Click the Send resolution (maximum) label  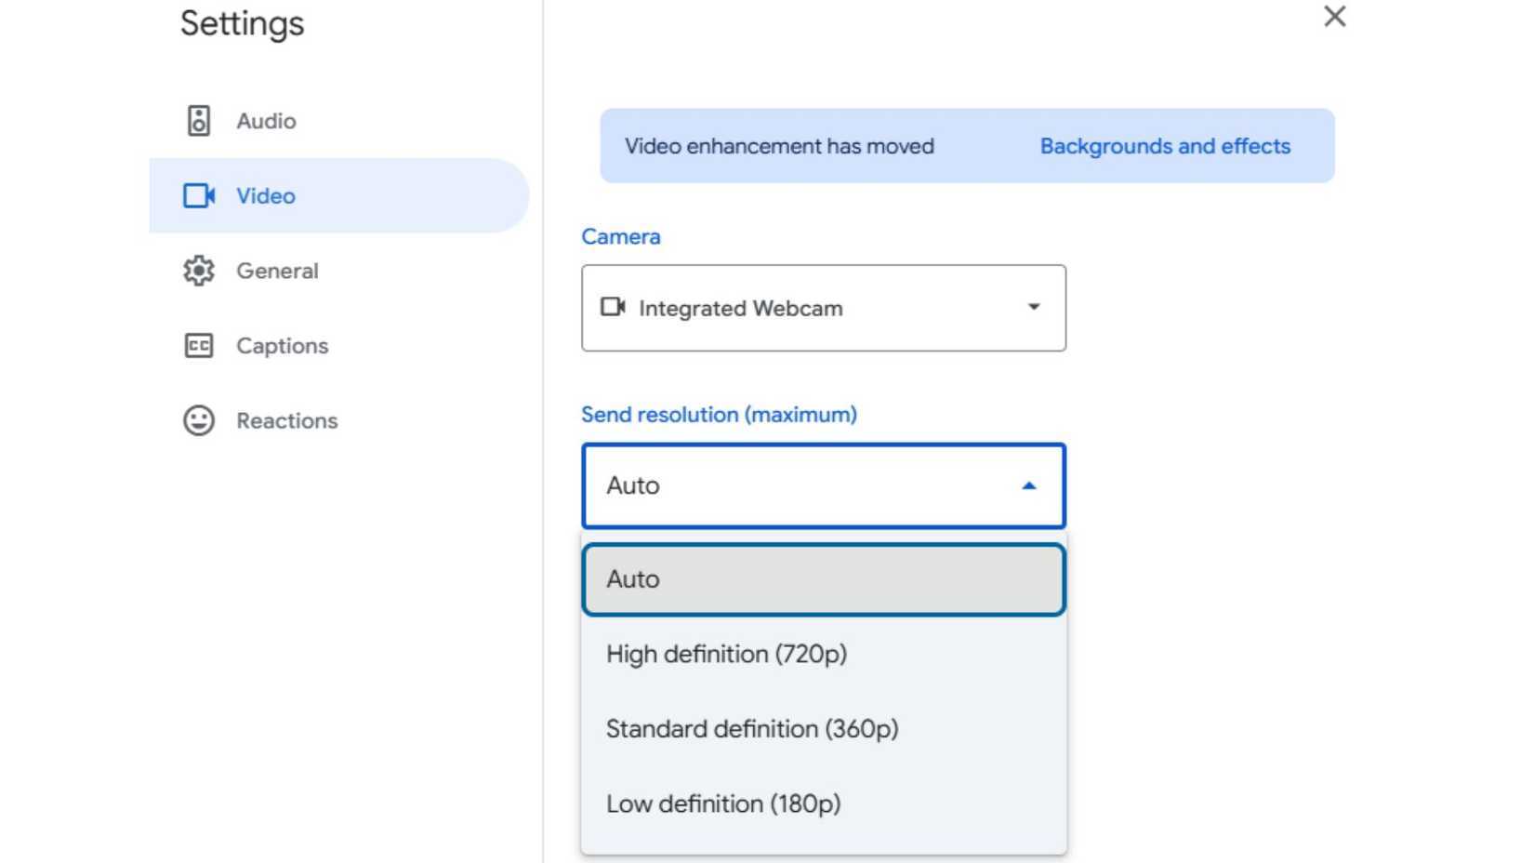(719, 415)
